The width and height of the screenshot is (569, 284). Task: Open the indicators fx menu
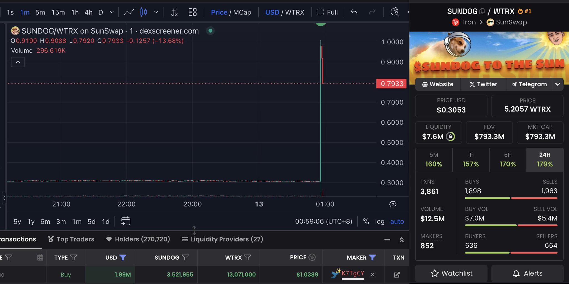(174, 12)
